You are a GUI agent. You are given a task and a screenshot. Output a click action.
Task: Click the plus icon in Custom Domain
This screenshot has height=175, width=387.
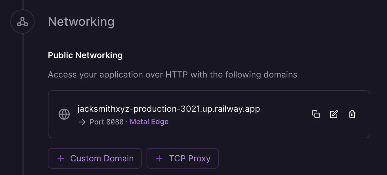point(61,158)
